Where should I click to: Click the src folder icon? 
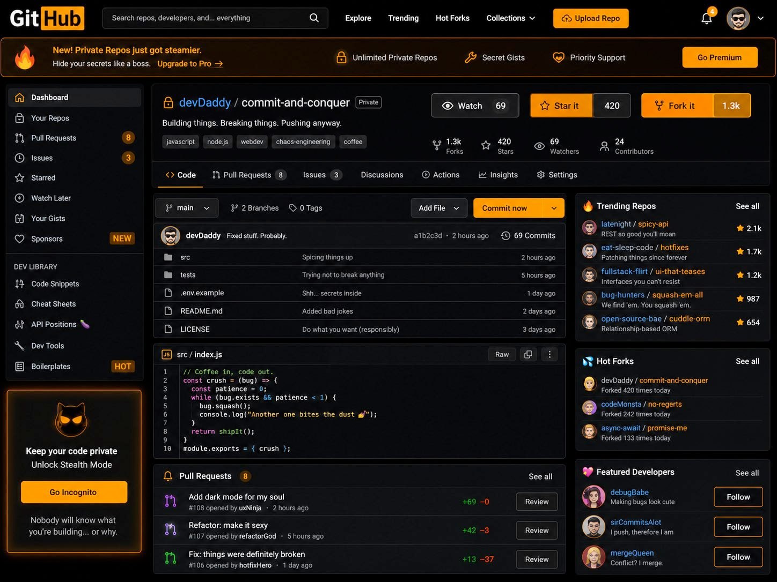[168, 257]
